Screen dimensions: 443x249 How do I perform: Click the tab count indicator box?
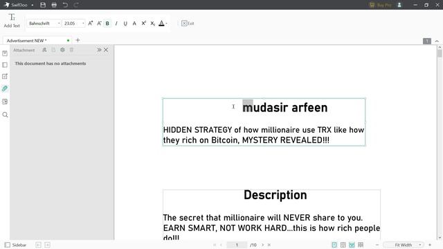click(427, 41)
